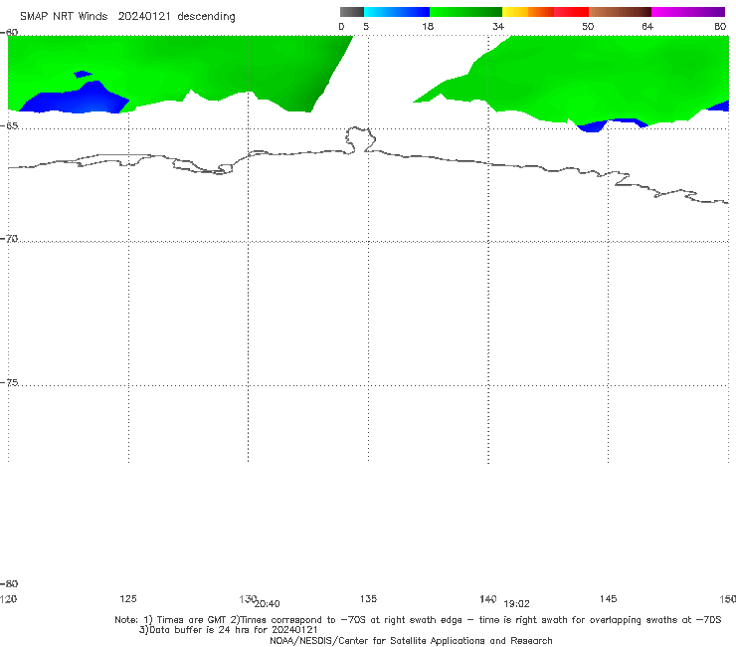Click the '34' label under the color bar
This screenshot has width=736, height=647.
pyautogui.click(x=498, y=26)
